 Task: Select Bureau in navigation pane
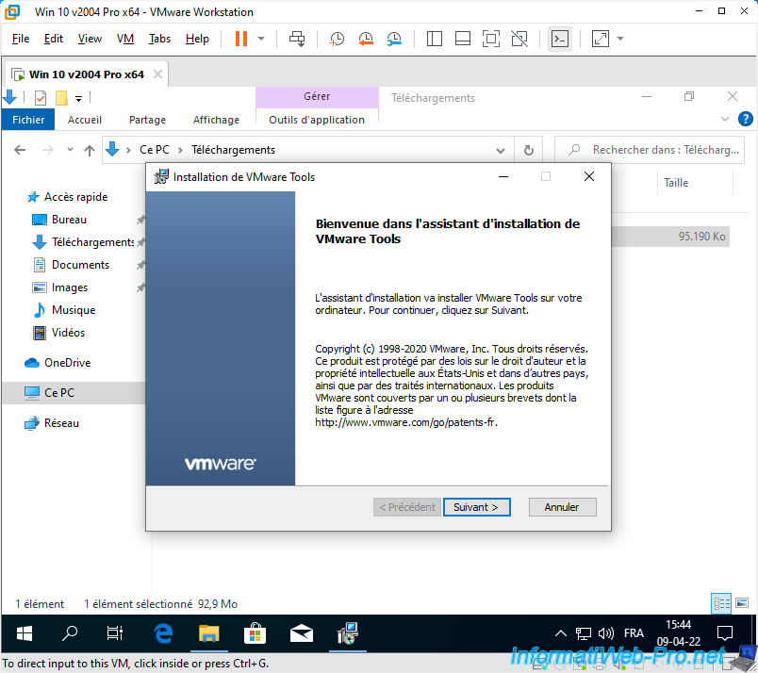tap(69, 220)
